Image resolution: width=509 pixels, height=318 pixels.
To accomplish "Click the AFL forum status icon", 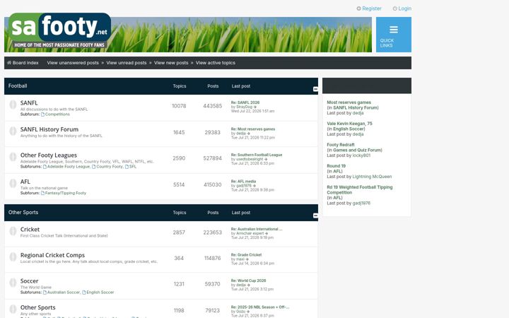I will click(x=13, y=183).
